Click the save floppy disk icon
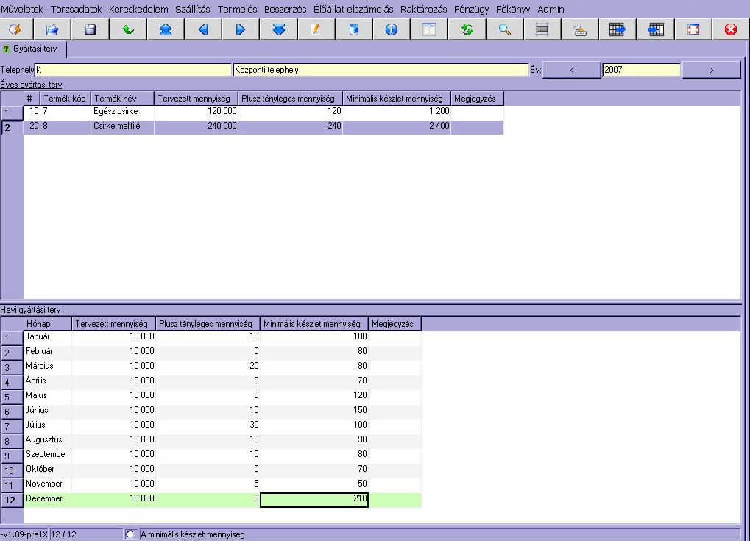The width and height of the screenshot is (750, 541). click(90, 29)
